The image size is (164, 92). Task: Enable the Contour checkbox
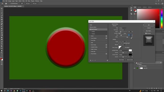pyautogui.click(x=91, y=32)
